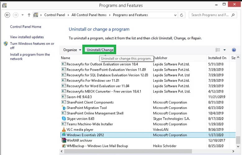Sort by the Name column header

66,58
